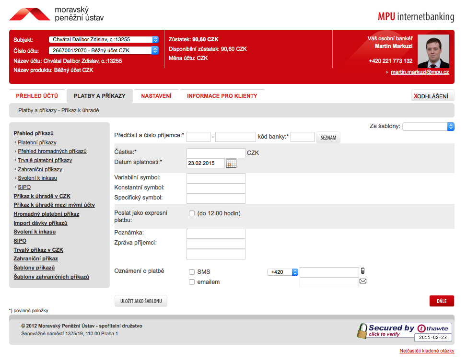Screen dimensions: 467x364
Task: Focus the account prefix (předčíslí) field
Action: [x=198, y=137]
